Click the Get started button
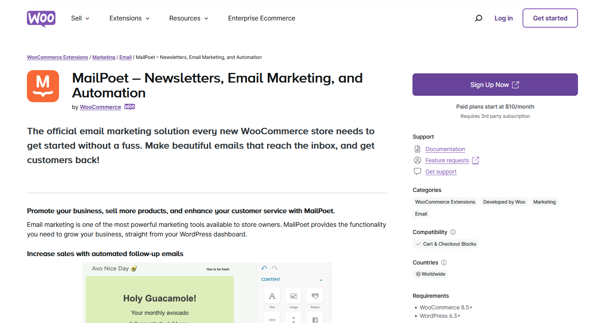Screen dimensions: 608x323 click(x=550, y=18)
